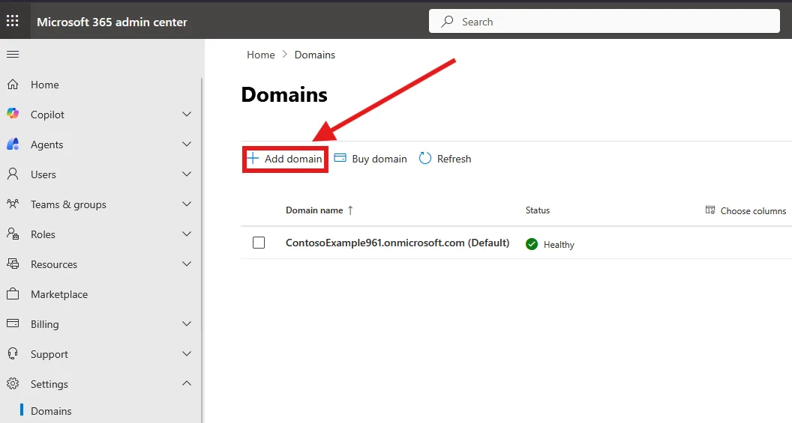Click the Domain name column header

click(x=314, y=210)
